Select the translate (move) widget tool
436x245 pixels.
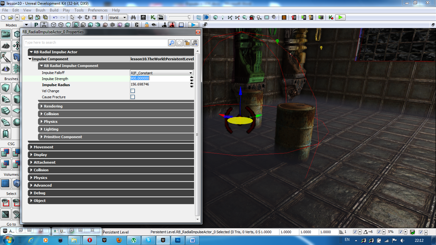point(80,18)
